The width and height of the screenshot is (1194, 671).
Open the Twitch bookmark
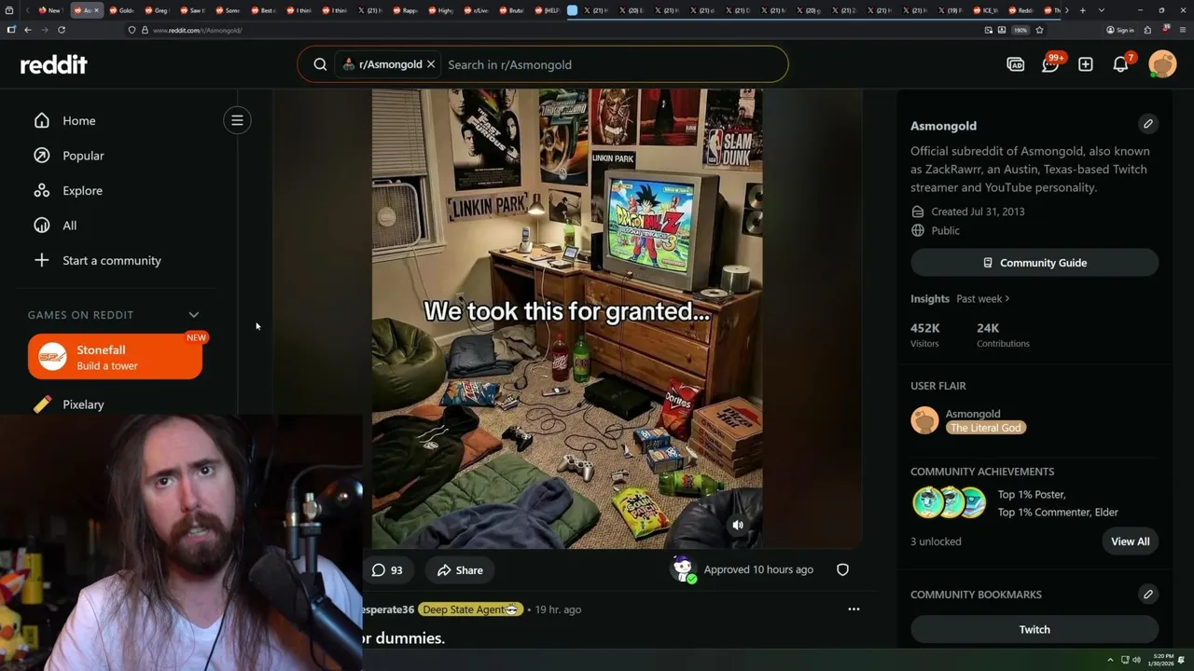coord(1034,629)
